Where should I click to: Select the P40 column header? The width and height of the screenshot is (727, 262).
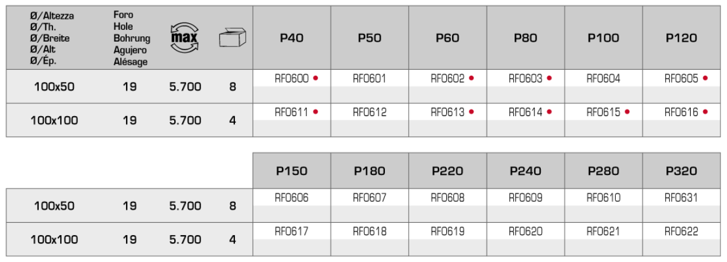pyautogui.click(x=292, y=38)
